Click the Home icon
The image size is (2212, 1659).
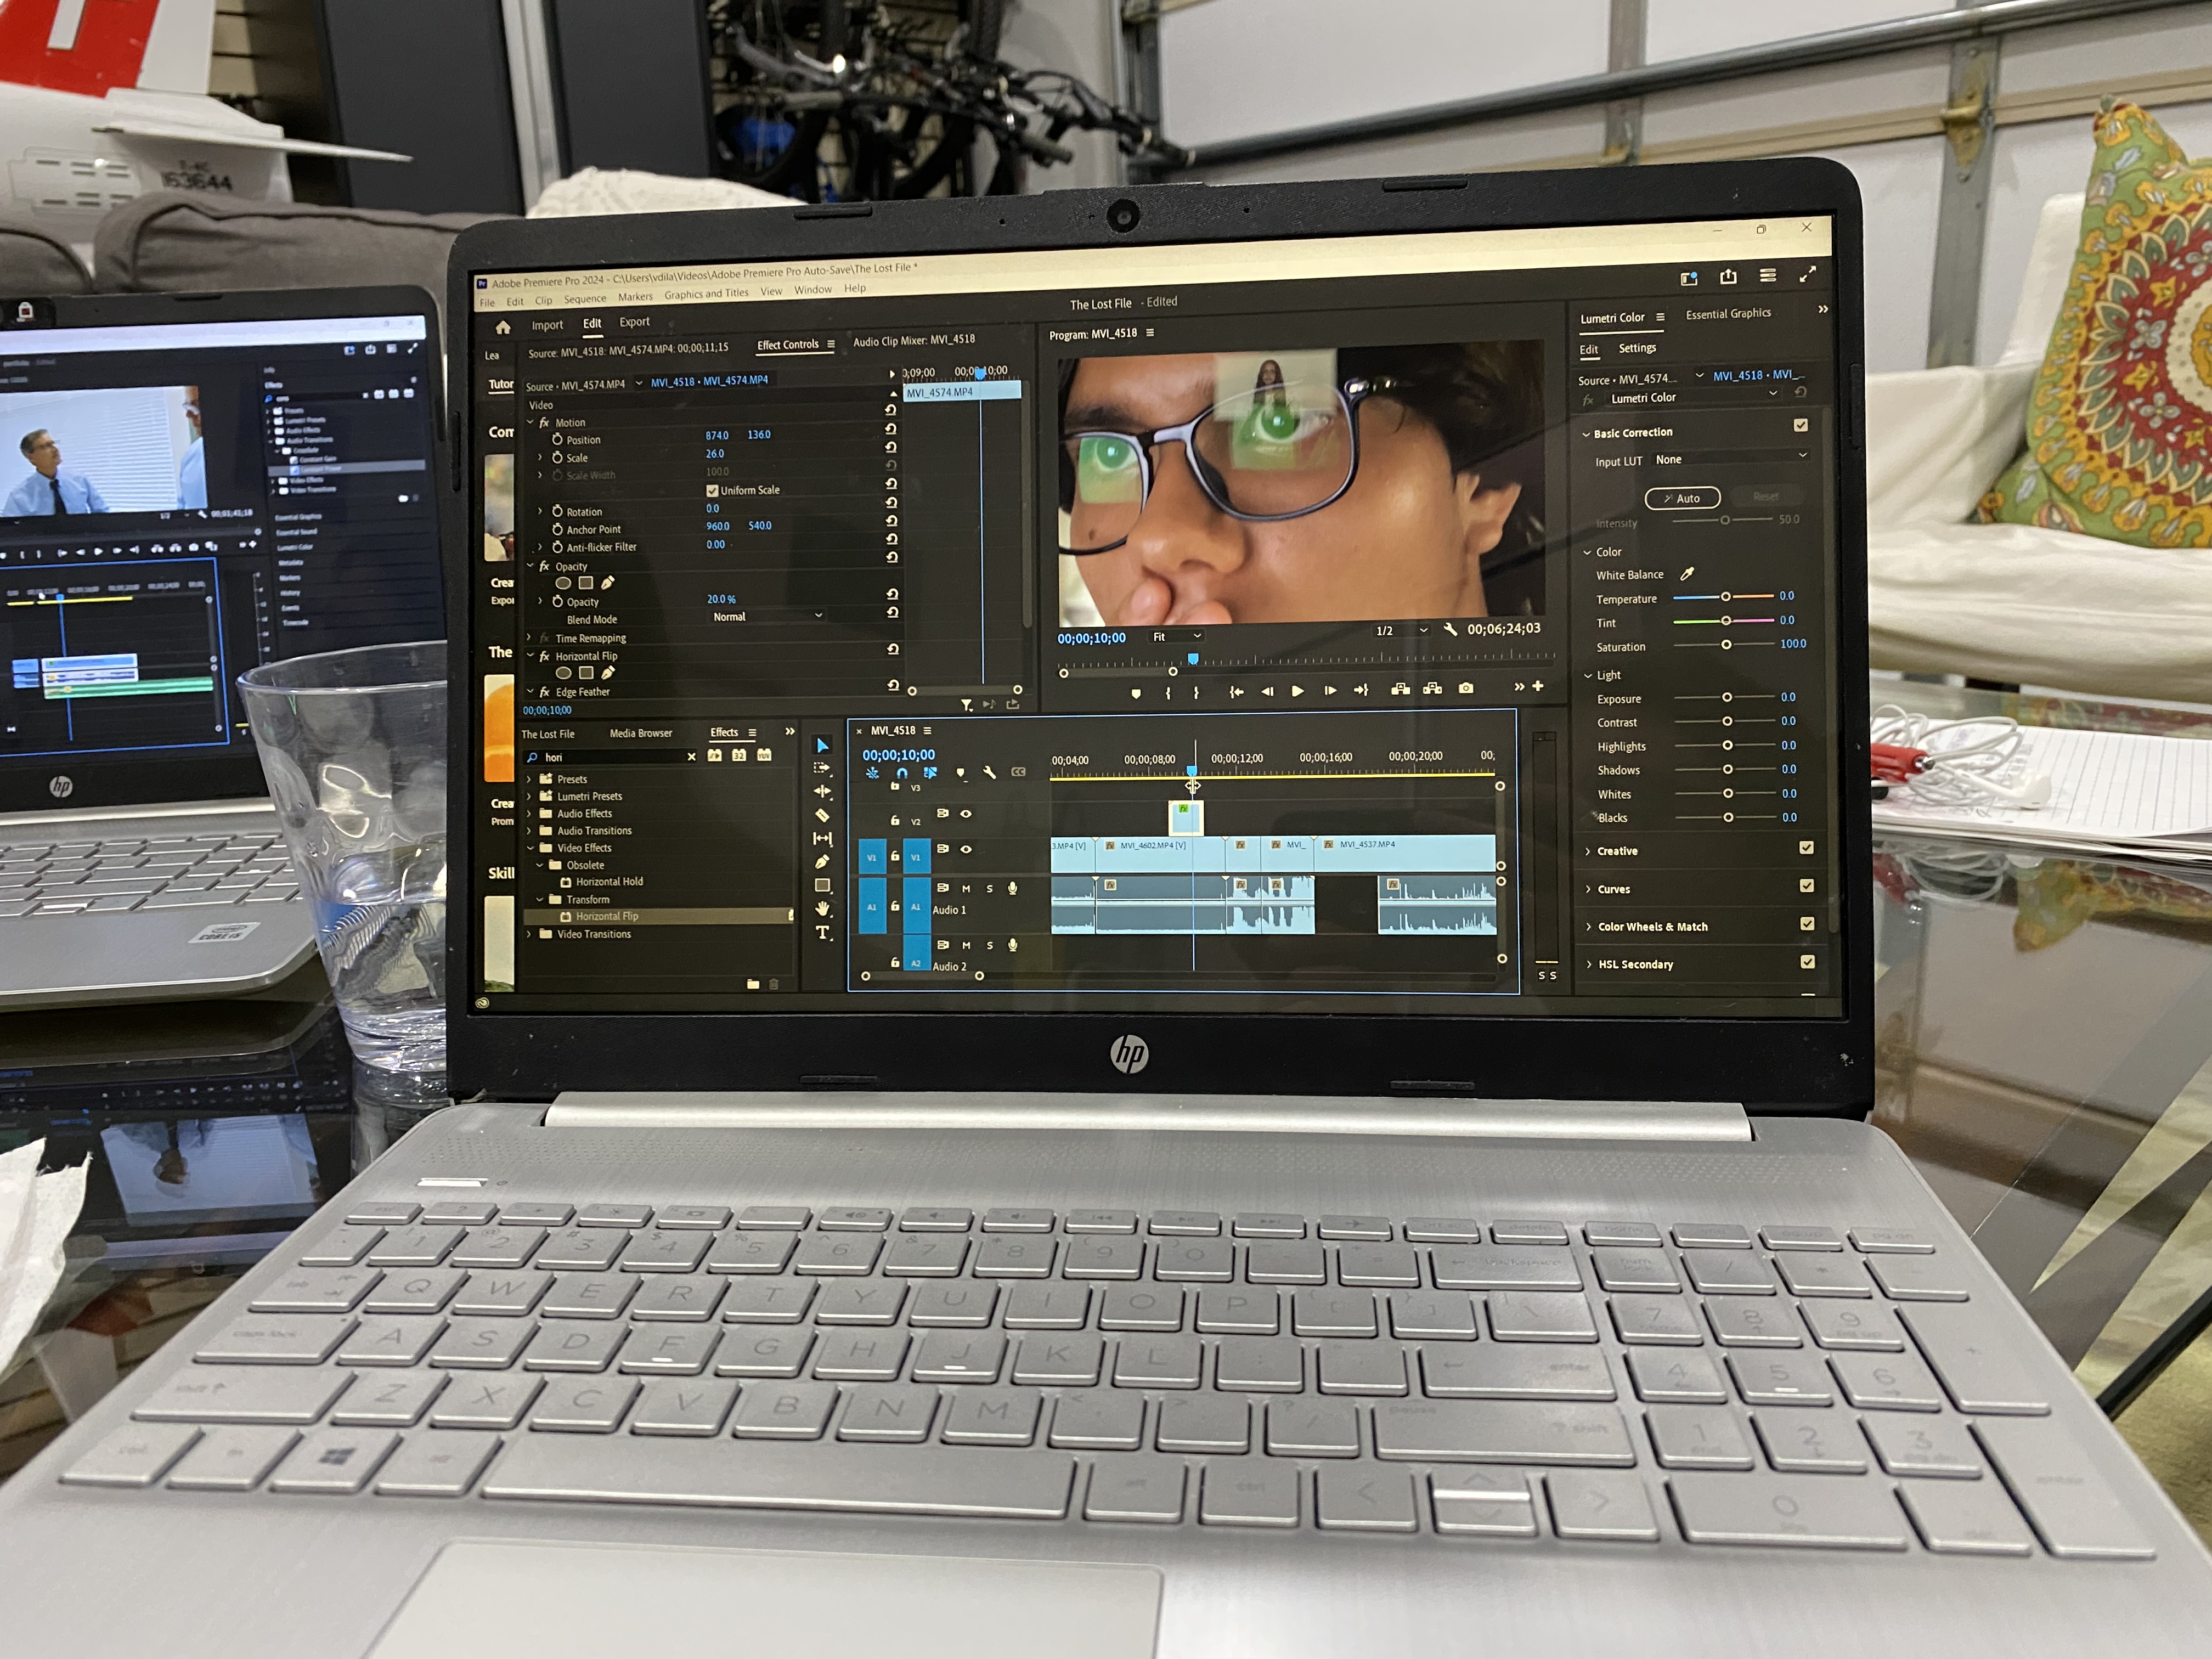[503, 327]
